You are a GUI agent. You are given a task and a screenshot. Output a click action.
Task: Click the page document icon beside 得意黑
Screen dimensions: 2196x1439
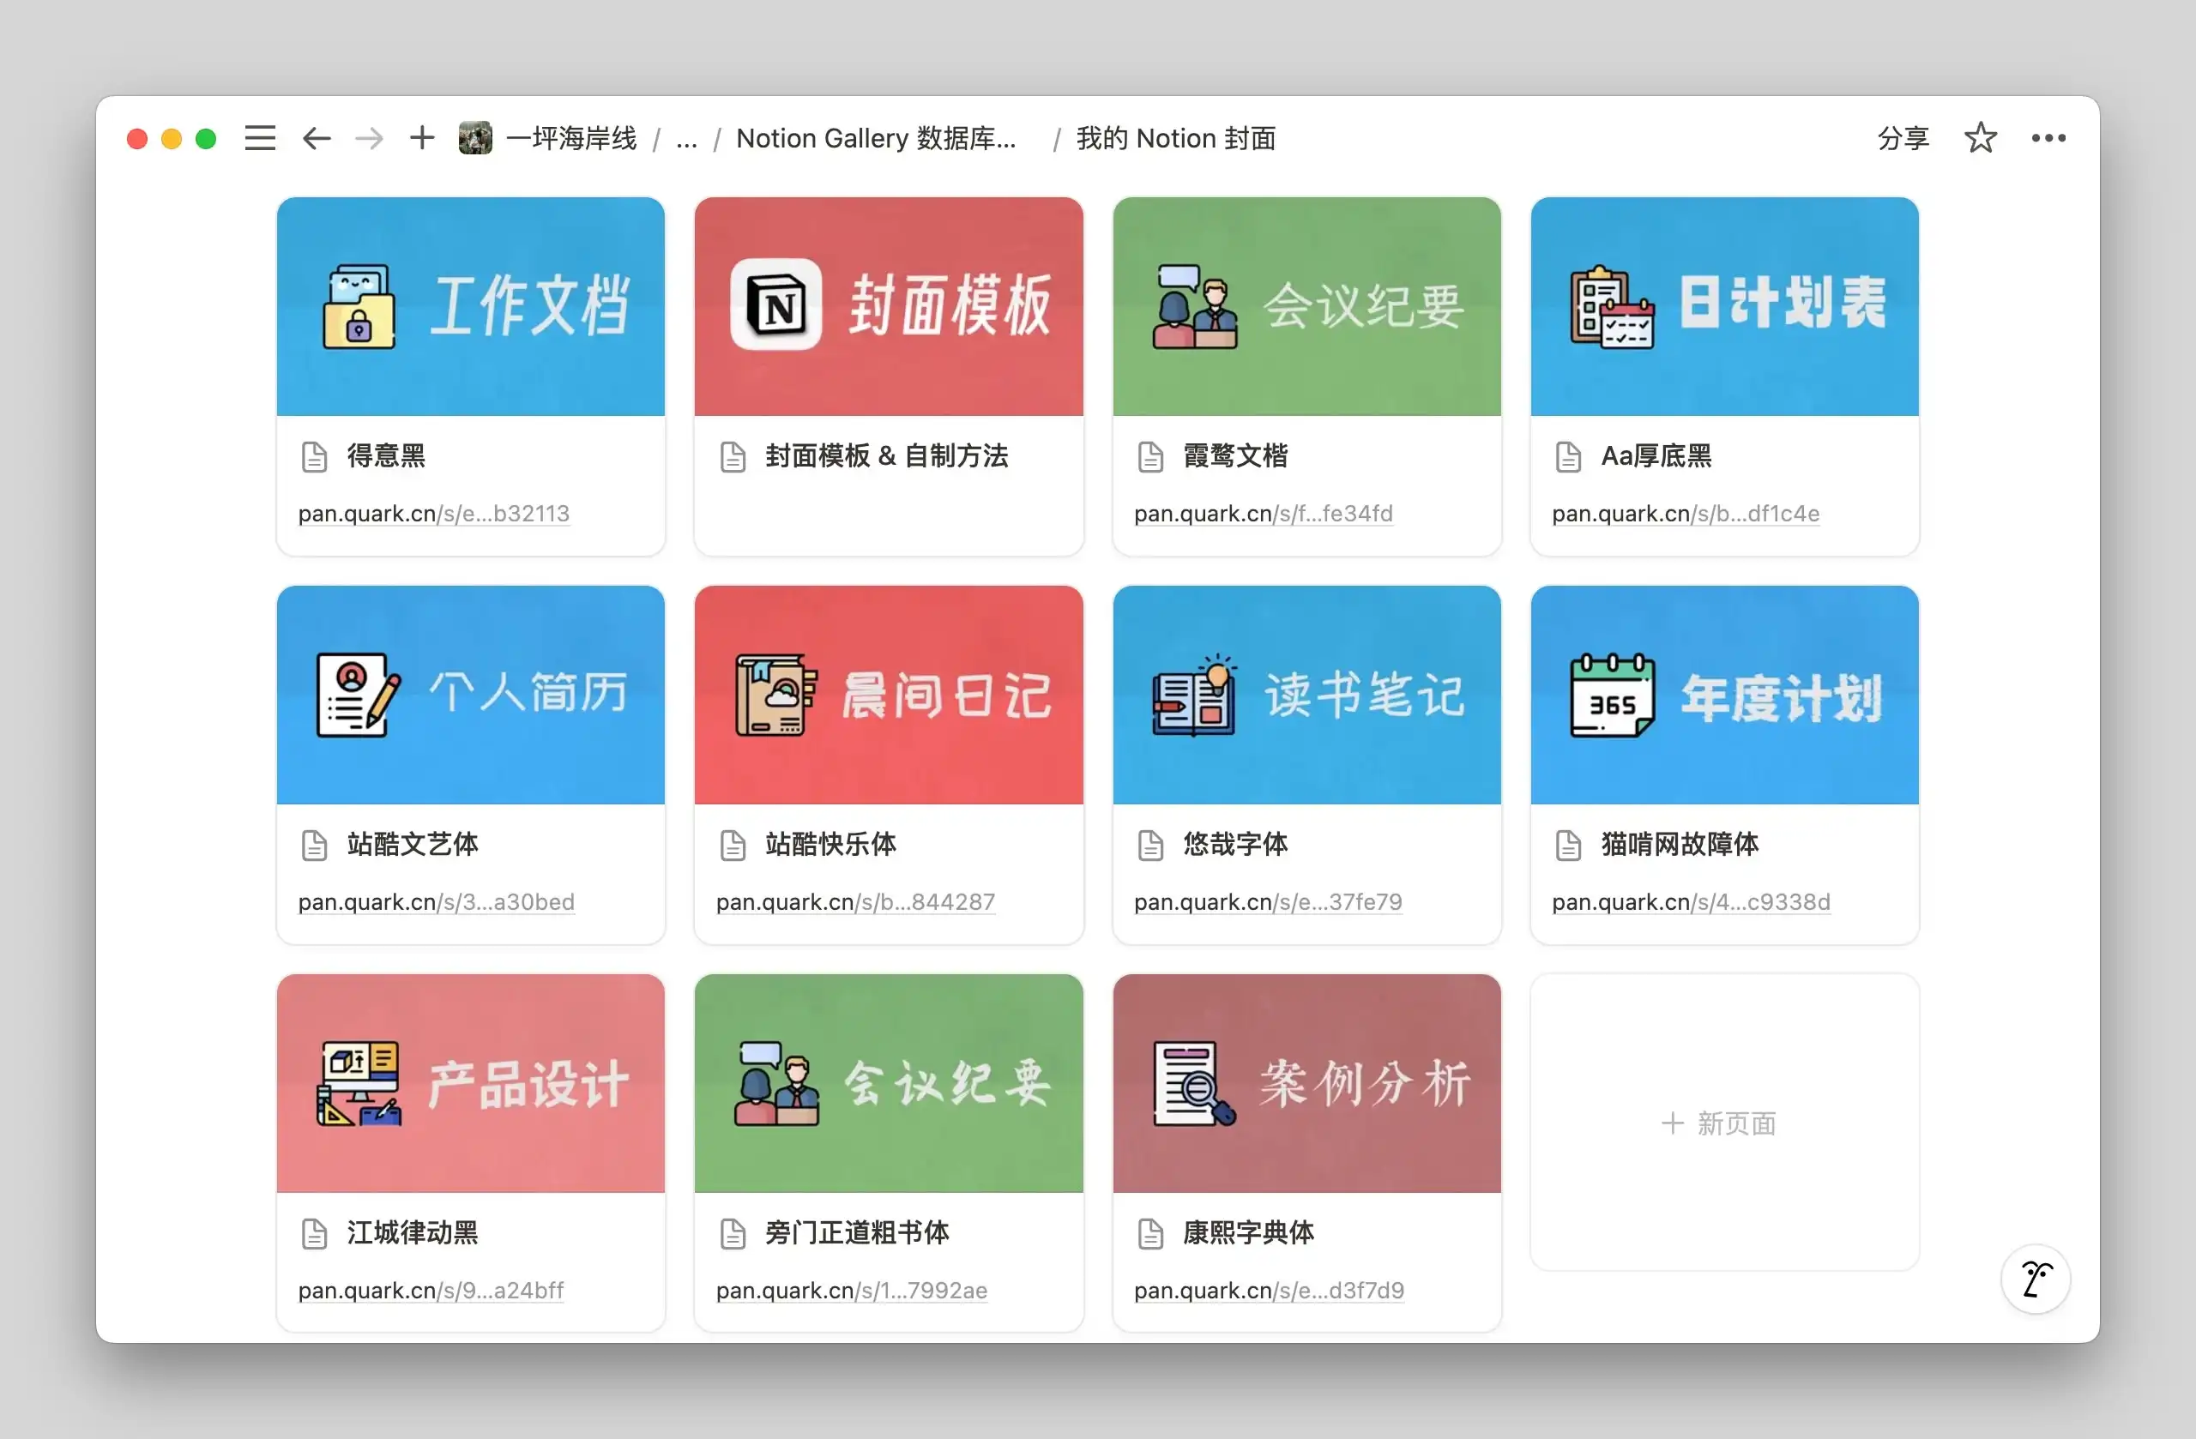[315, 455]
